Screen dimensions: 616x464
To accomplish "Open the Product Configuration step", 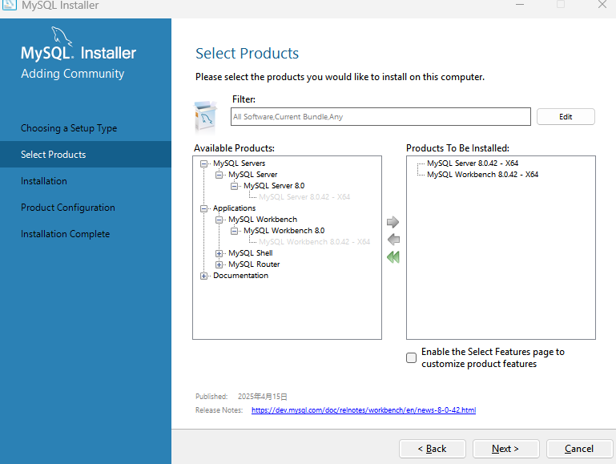I will tap(67, 208).
